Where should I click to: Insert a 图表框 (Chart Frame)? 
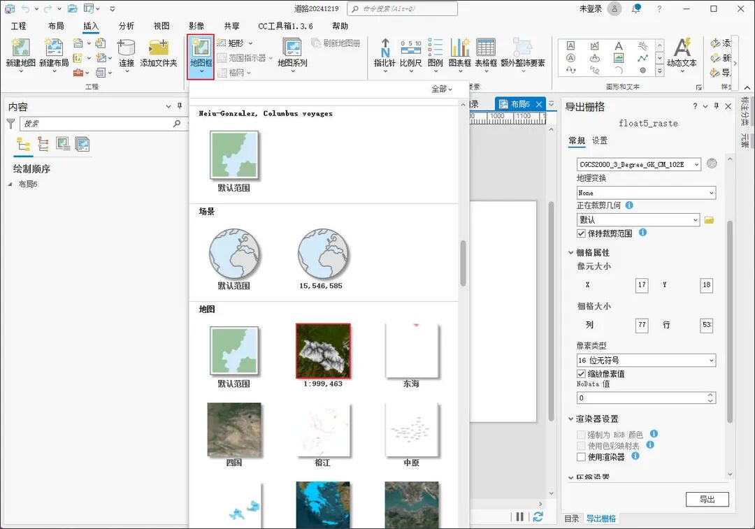click(x=460, y=48)
